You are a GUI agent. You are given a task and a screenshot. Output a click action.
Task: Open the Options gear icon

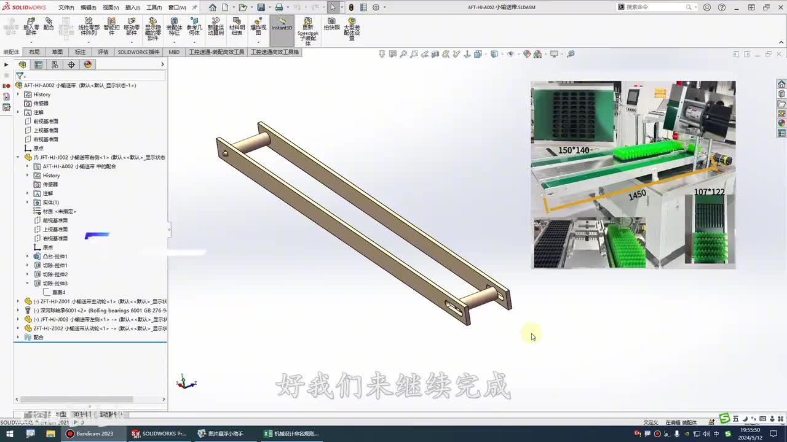pyautogui.click(x=376, y=7)
